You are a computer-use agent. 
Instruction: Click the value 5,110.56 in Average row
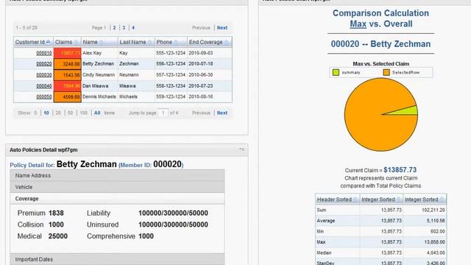click(436, 221)
